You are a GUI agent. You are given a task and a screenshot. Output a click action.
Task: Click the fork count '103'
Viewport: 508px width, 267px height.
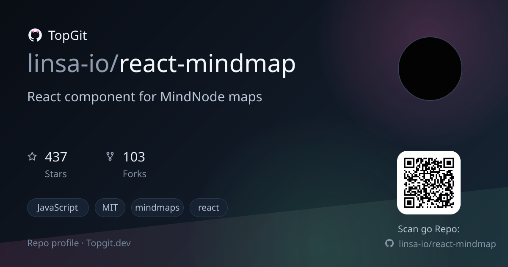[x=134, y=157]
